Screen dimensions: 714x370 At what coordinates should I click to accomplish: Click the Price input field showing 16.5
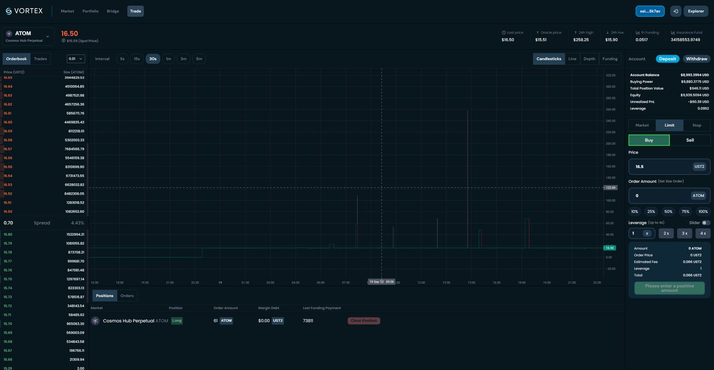[x=669, y=167]
